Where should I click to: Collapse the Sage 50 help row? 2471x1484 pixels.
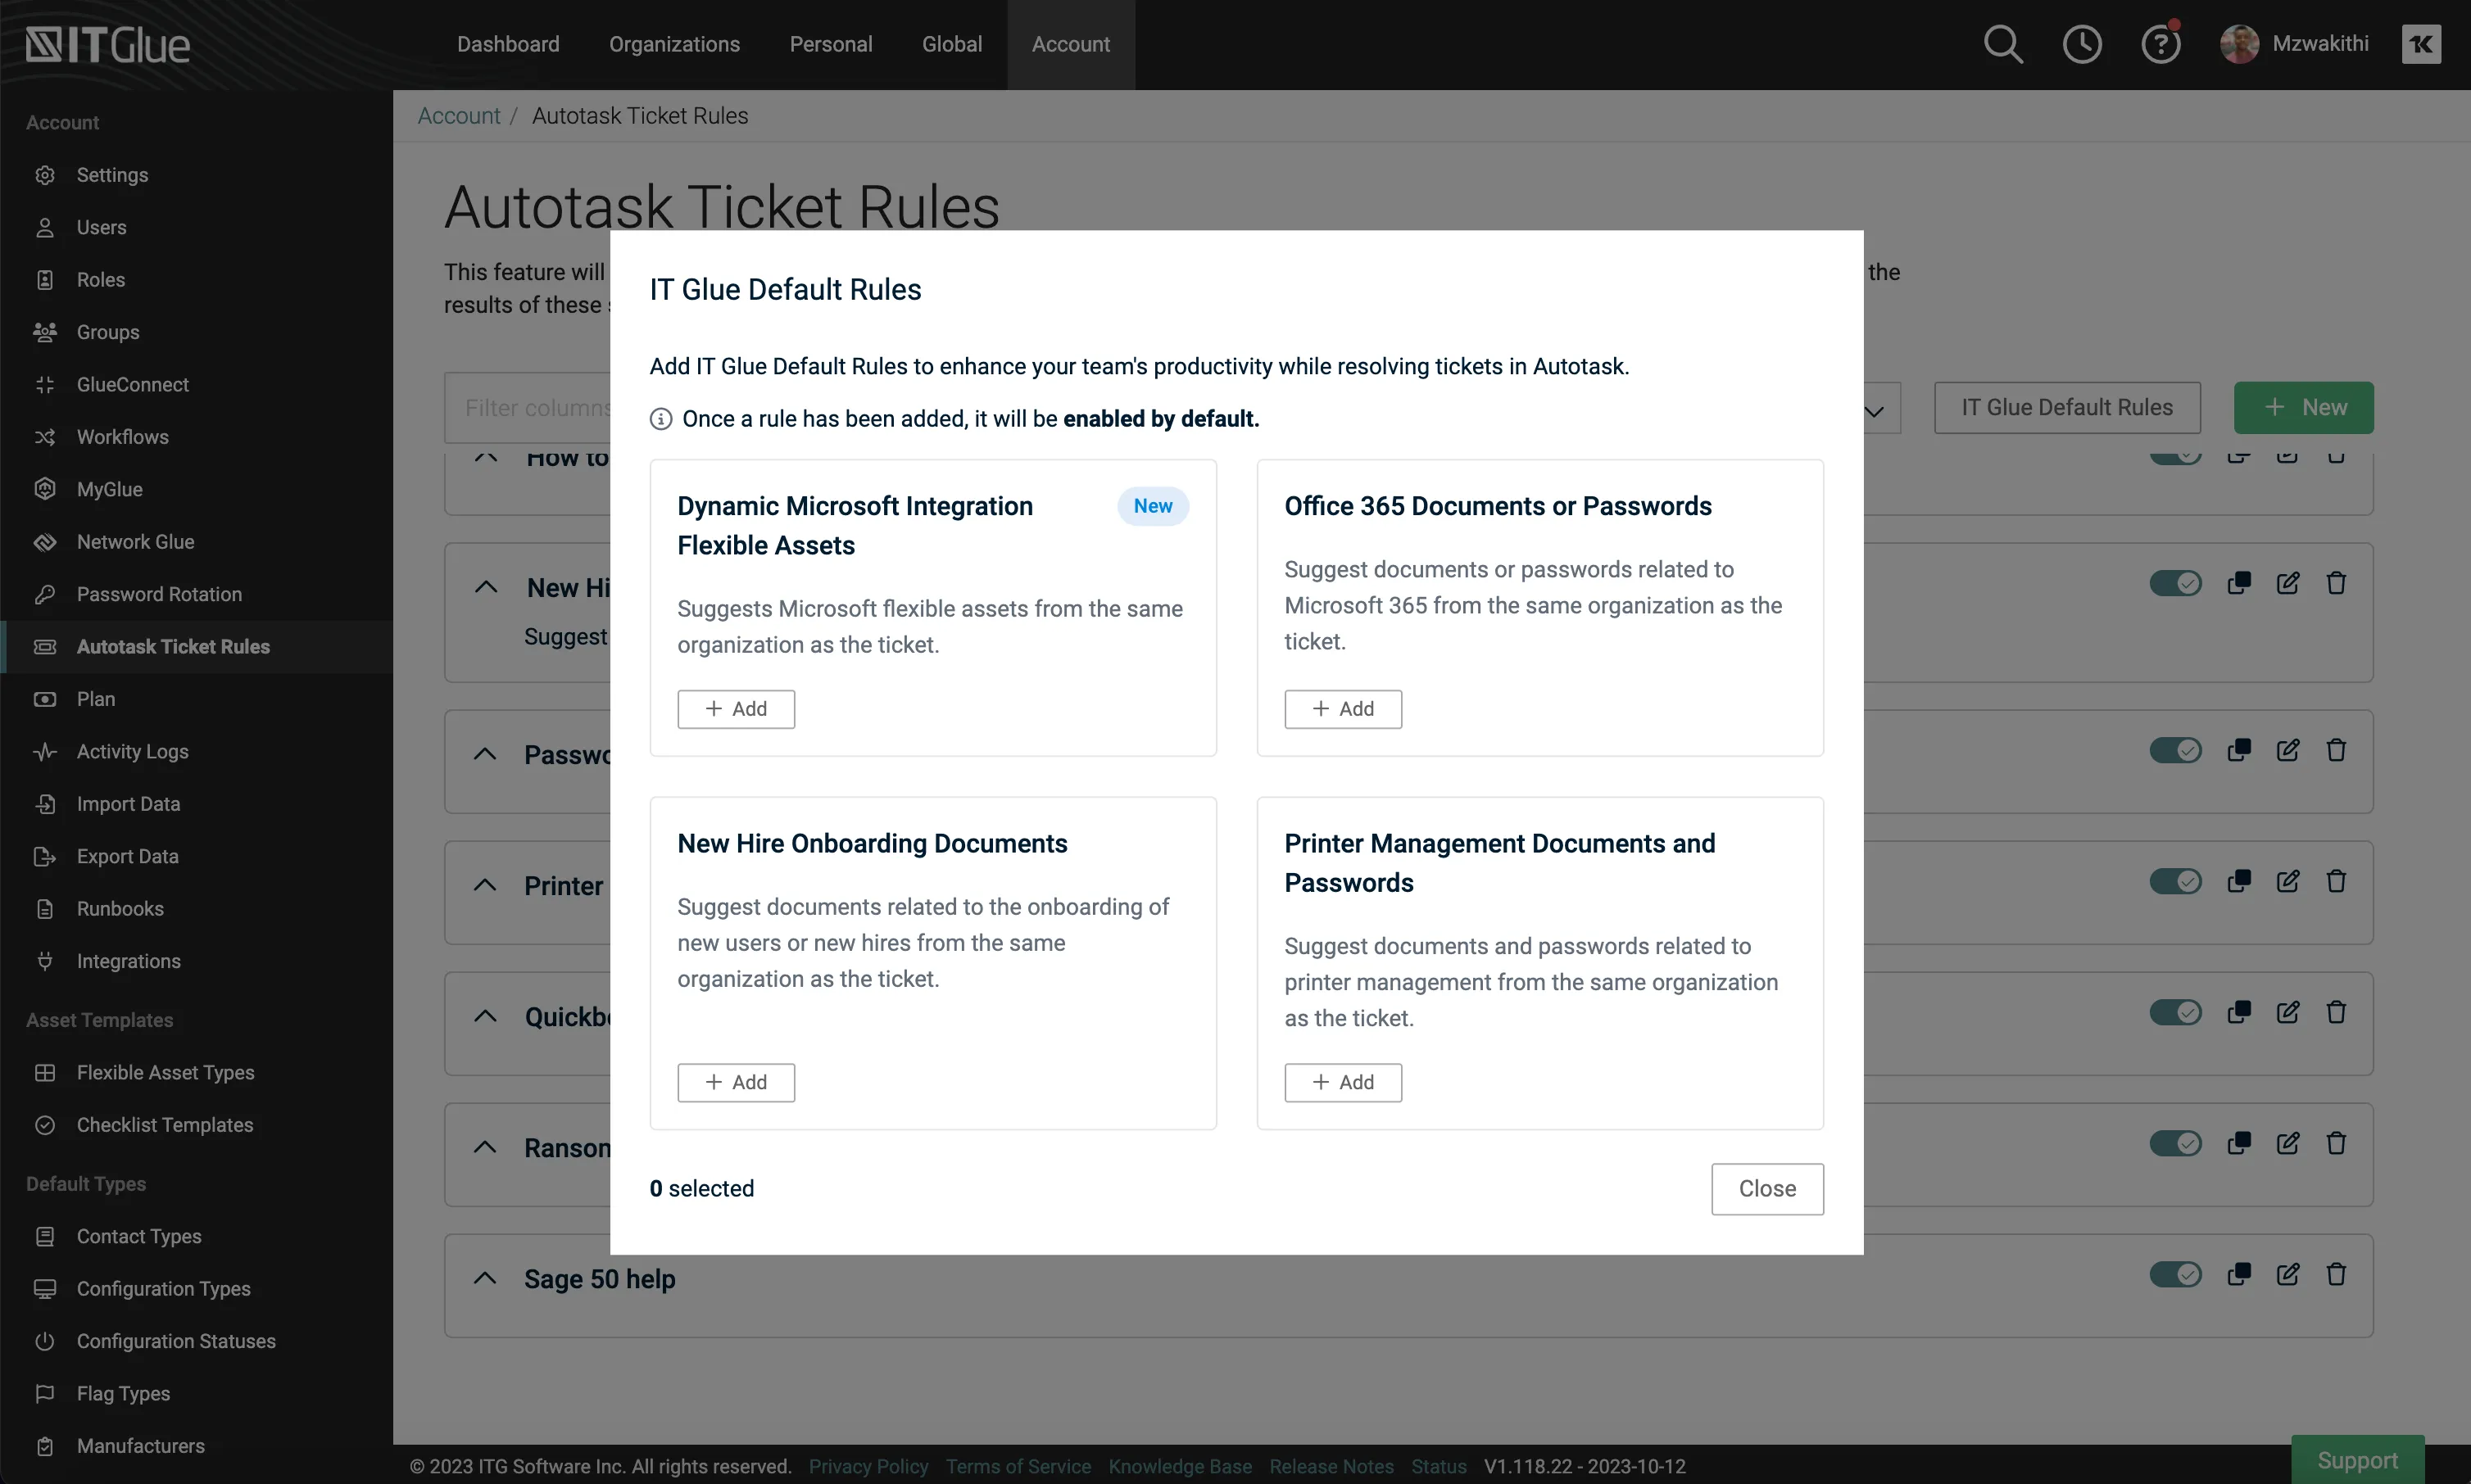click(485, 1278)
